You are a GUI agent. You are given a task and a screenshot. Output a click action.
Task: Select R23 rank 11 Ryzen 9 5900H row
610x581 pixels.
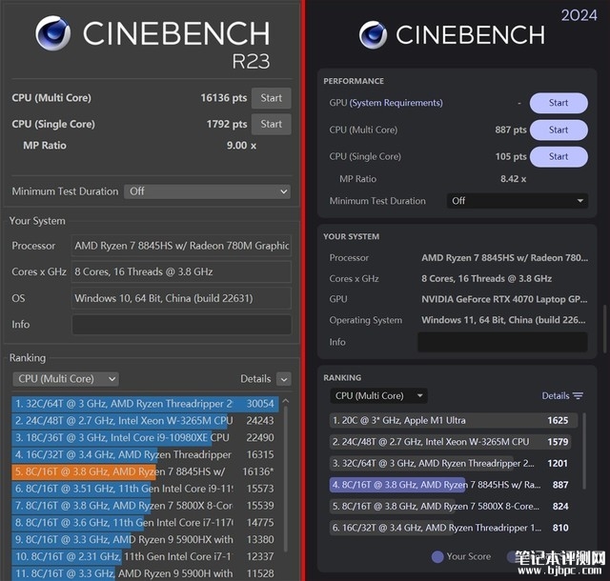pos(145,573)
